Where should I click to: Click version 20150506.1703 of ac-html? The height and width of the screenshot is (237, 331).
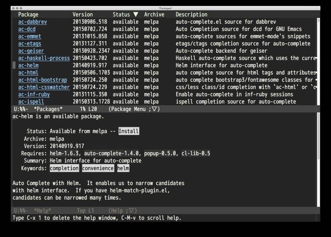[91, 73]
